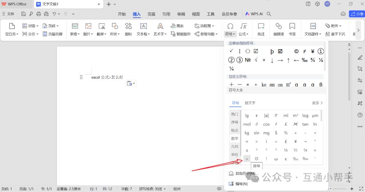Screen dimensions: 365x192
Task: Open 其他符号(M) other symbols dialog
Action: (243, 173)
